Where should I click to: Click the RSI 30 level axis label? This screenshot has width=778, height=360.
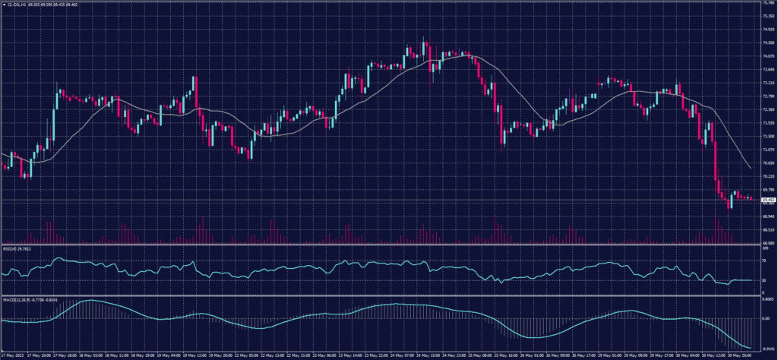[763, 280]
